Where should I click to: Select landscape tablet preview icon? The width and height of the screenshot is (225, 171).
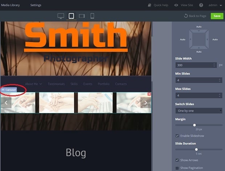coord(82,16)
